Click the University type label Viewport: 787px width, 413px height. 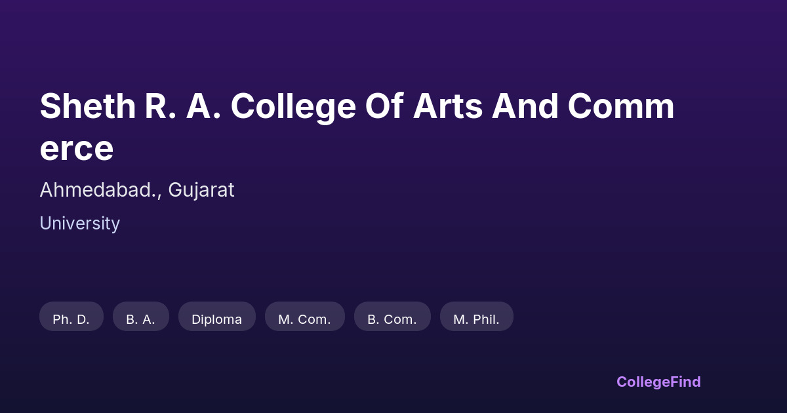79,224
